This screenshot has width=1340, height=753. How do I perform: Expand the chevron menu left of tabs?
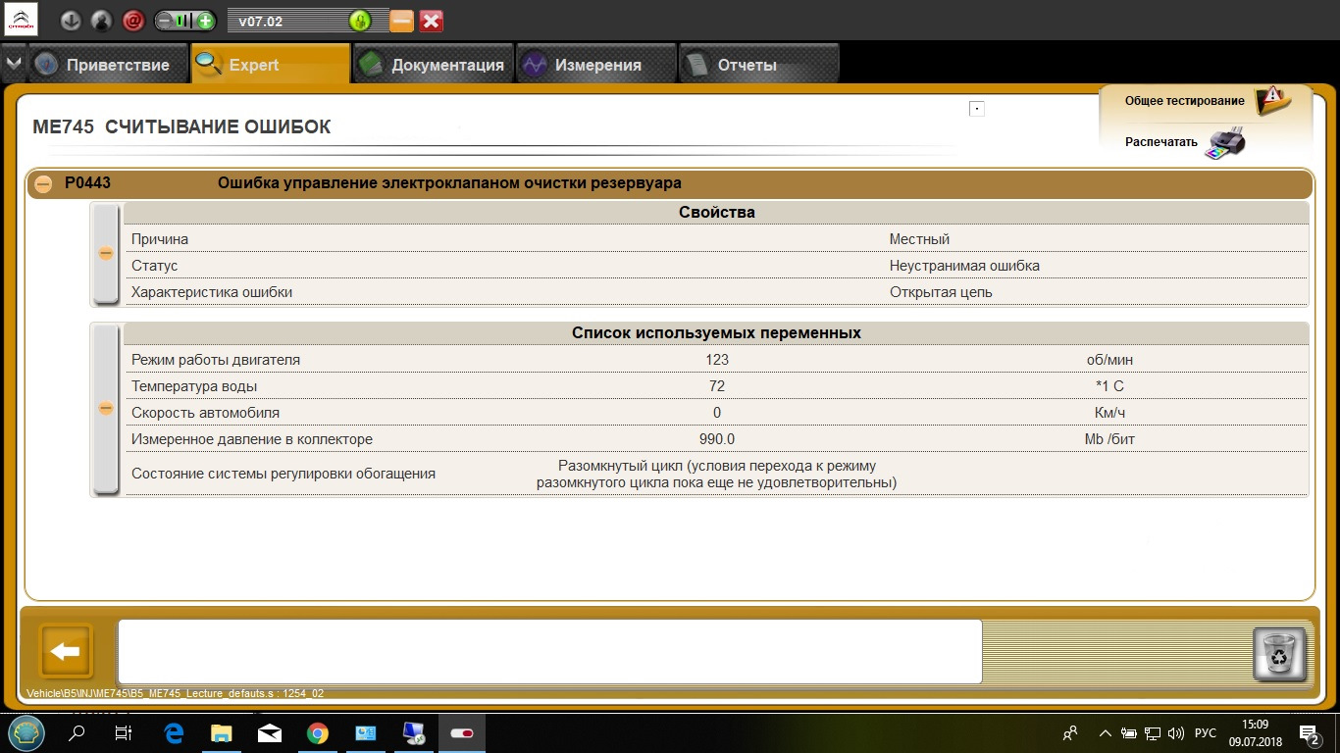coord(13,64)
